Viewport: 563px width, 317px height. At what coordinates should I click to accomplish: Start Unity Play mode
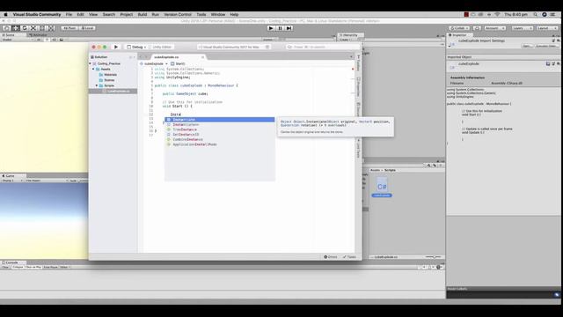271,28
